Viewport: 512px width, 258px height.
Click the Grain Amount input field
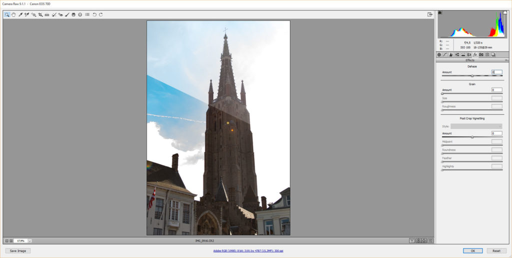click(x=497, y=90)
